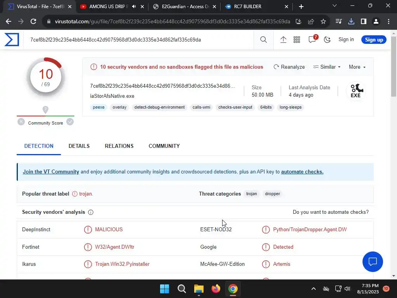Viewport: 397px width, 298px height.
Task: Click the checks-user-input tag
Action: [235, 107]
